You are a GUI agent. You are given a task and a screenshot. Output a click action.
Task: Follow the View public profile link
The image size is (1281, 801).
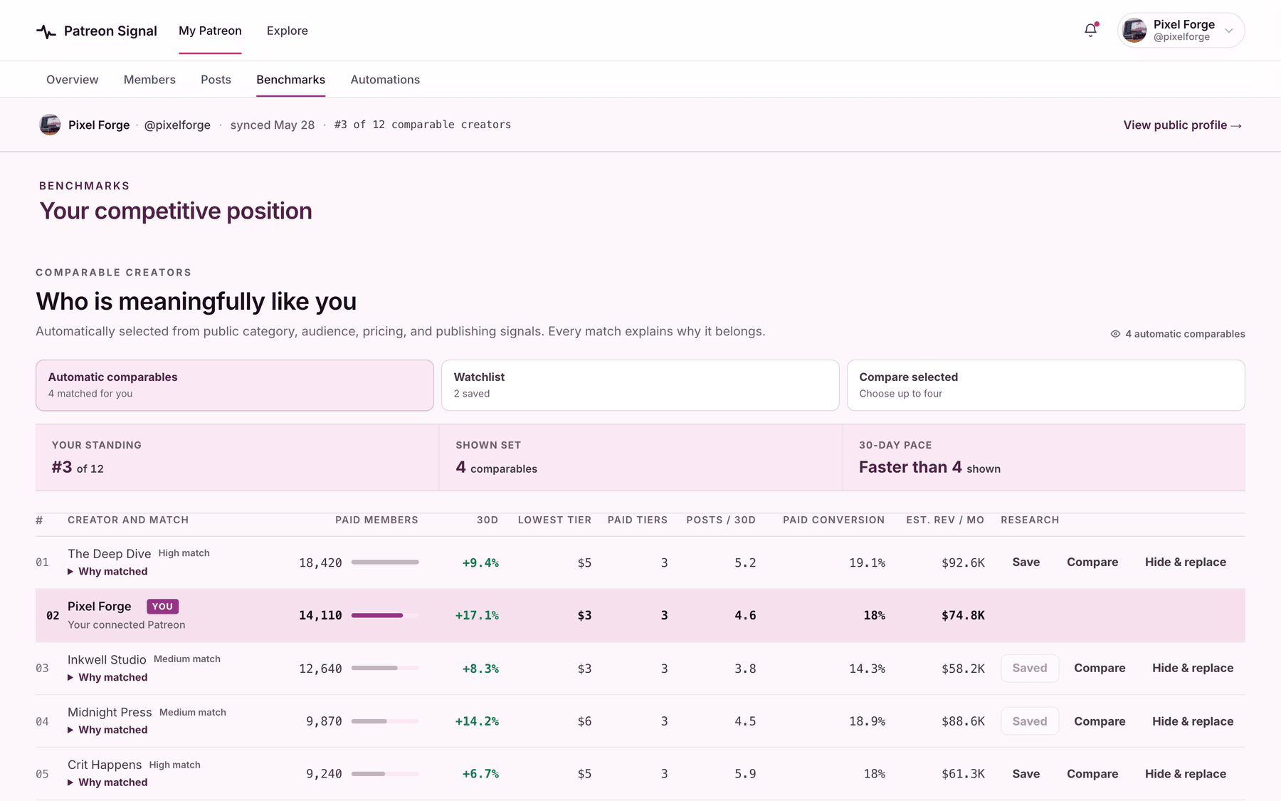click(x=1183, y=125)
